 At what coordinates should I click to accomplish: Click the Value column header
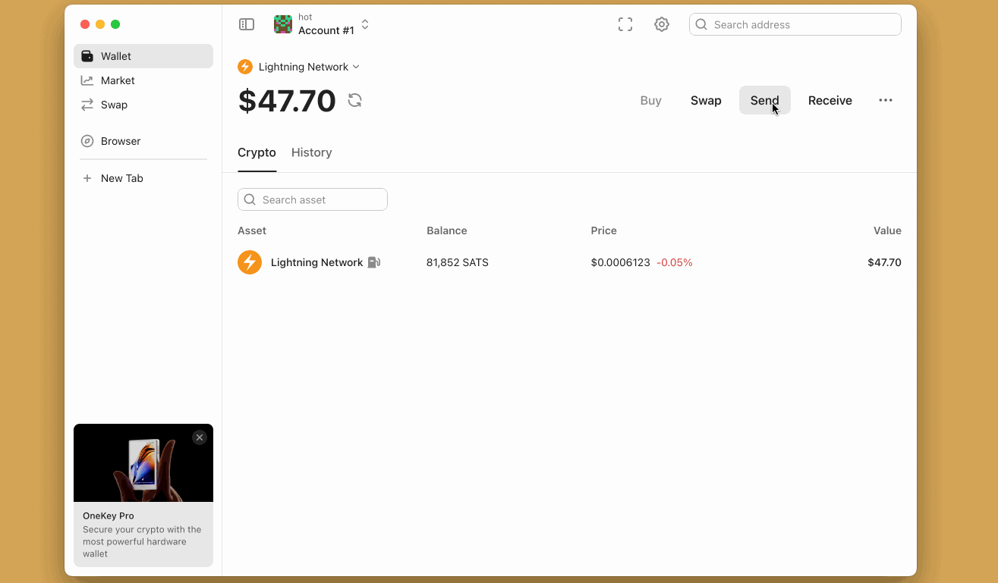pyautogui.click(x=887, y=230)
